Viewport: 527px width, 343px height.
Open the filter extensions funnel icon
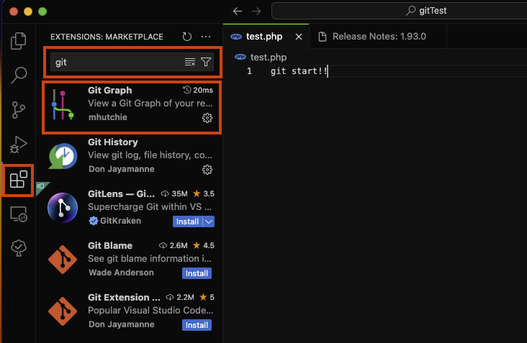(x=206, y=62)
